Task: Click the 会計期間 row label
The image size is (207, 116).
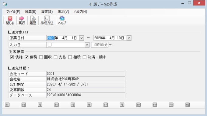Action: pos(27,85)
